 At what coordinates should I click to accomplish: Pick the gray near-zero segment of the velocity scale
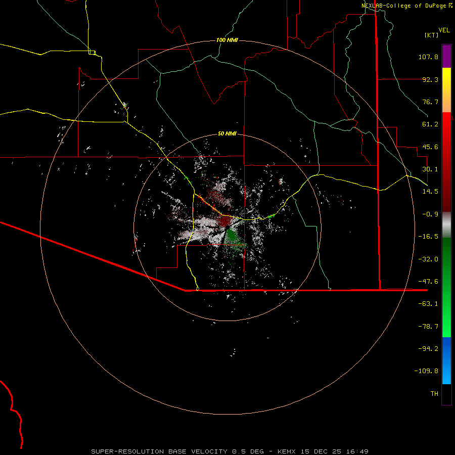(446, 225)
